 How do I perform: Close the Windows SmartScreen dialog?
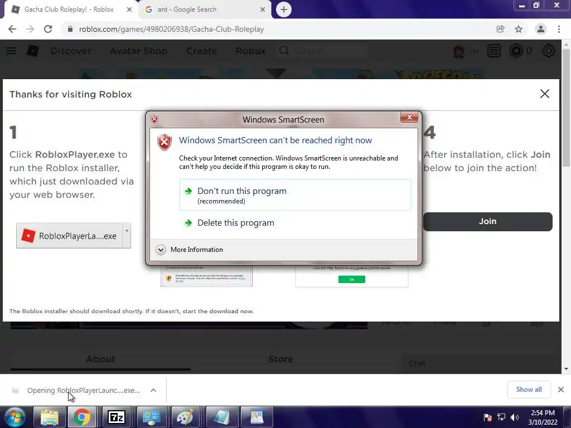pyautogui.click(x=409, y=117)
